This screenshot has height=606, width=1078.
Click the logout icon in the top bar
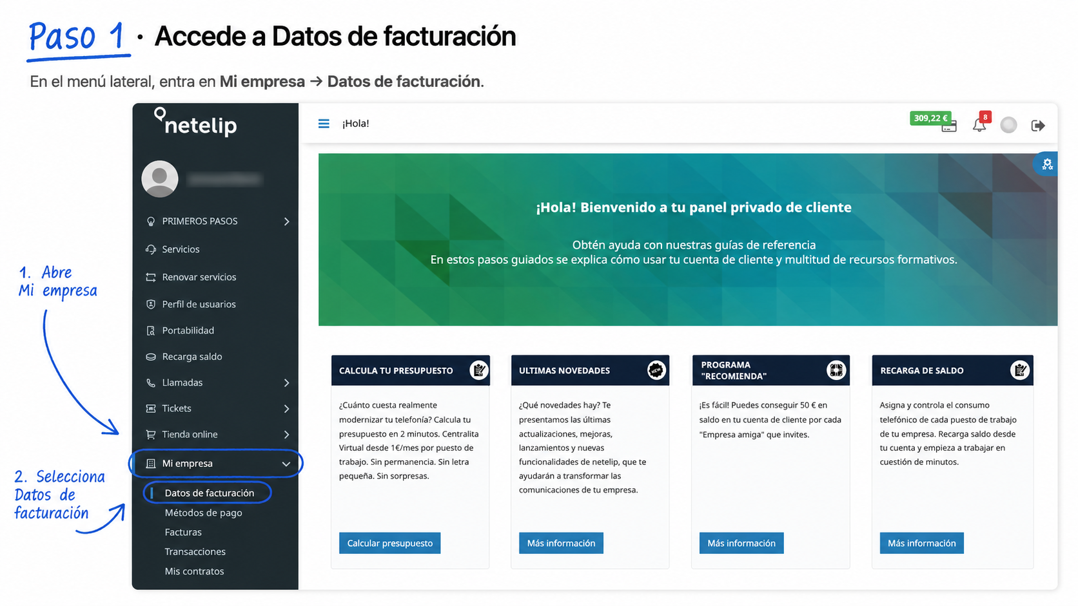pyautogui.click(x=1038, y=126)
